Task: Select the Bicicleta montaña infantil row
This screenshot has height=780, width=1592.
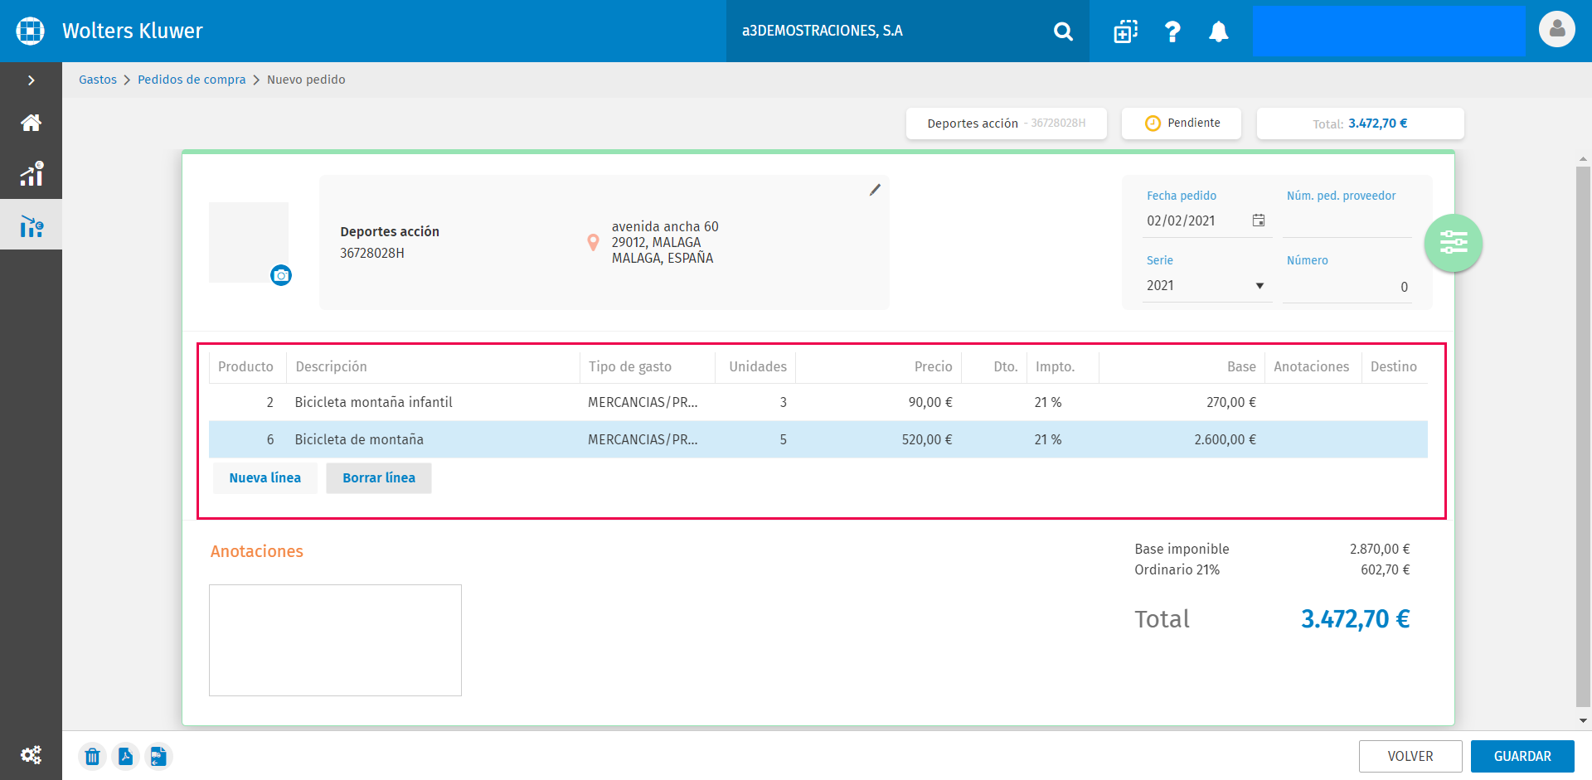Action: (x=818, y=402)
